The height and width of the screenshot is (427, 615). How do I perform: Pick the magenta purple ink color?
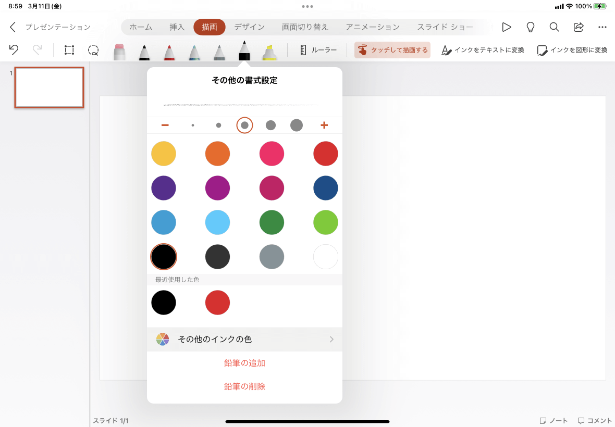[218, 188]
